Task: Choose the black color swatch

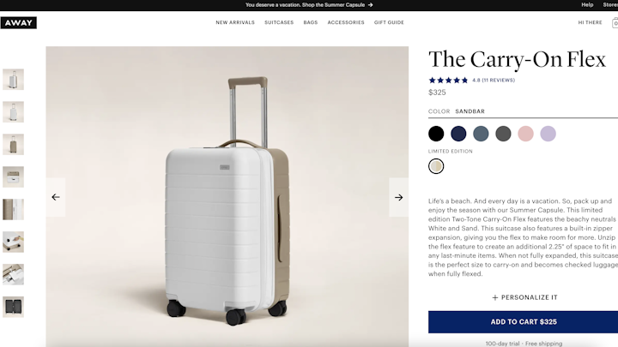Action: coord(436,134)
